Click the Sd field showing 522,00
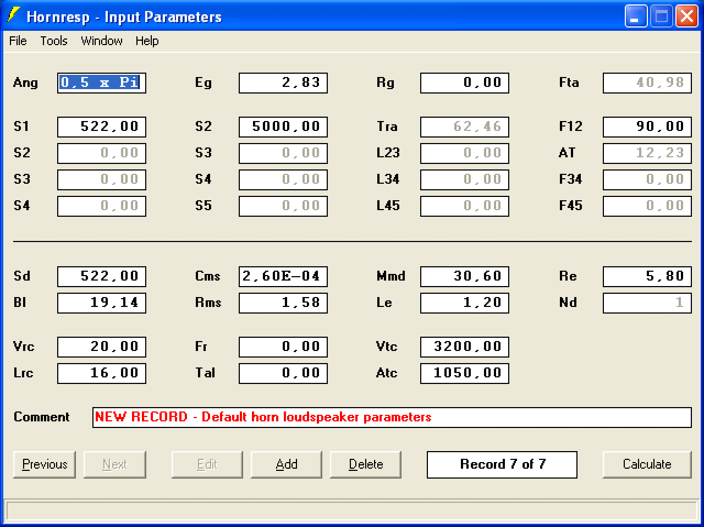Screen dimensions: 704x527 [x=102, y=276]
